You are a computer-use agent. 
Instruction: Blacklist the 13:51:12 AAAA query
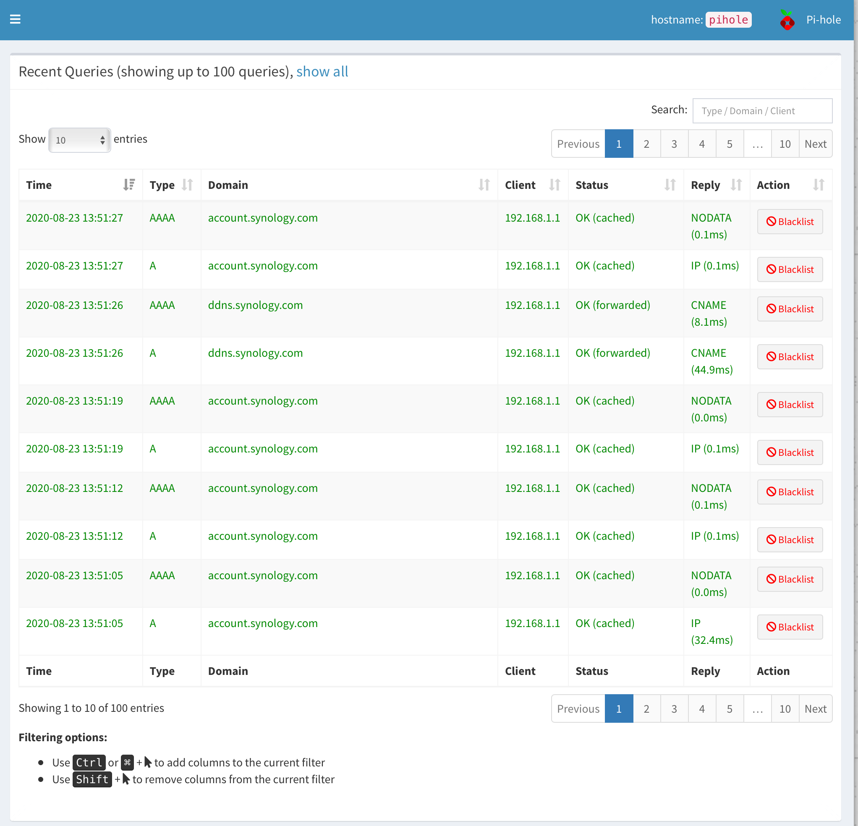790,491
